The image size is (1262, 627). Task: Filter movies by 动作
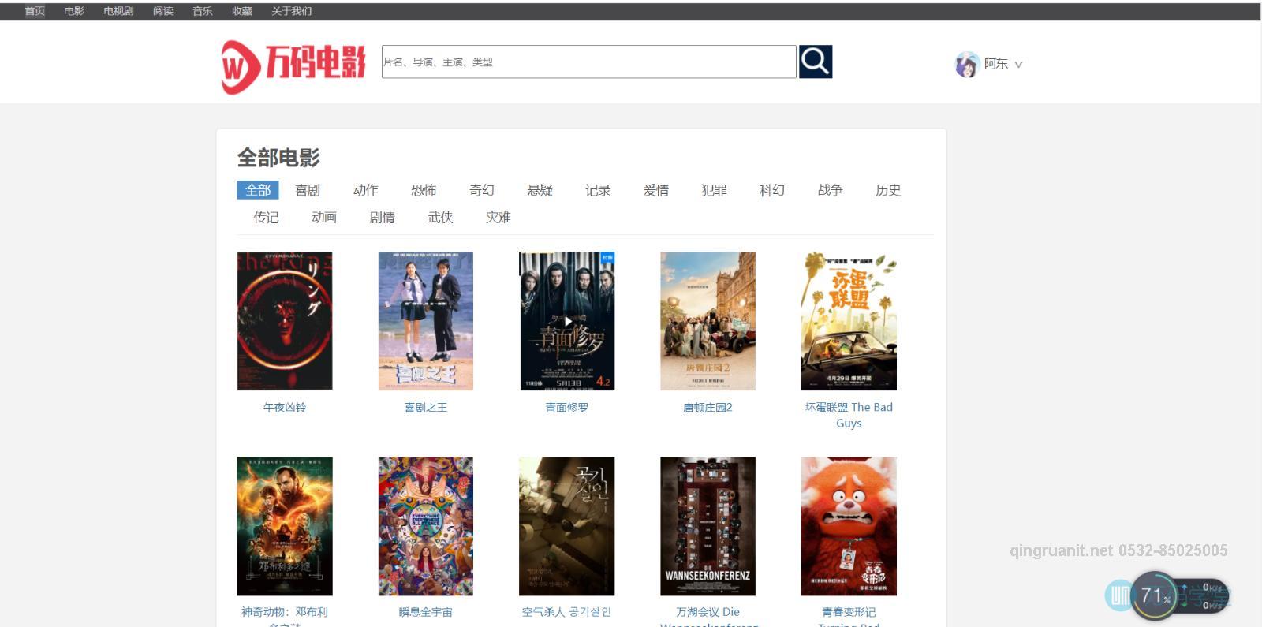coord(366,190)
